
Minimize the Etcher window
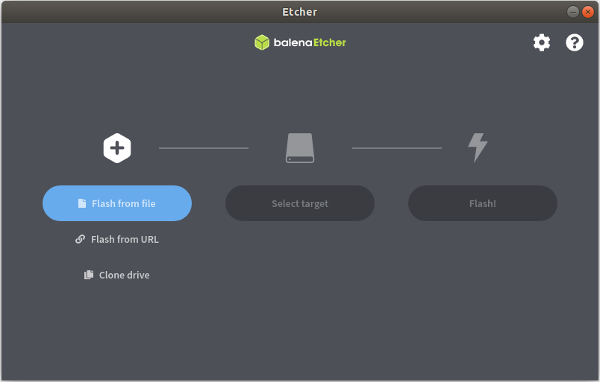coord(573,12)
